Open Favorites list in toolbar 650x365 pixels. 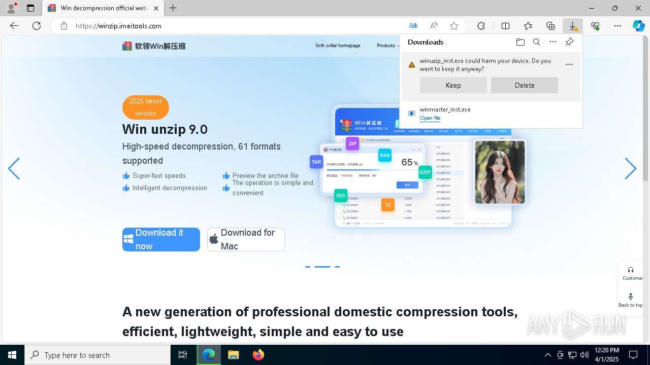pos(528,26)
